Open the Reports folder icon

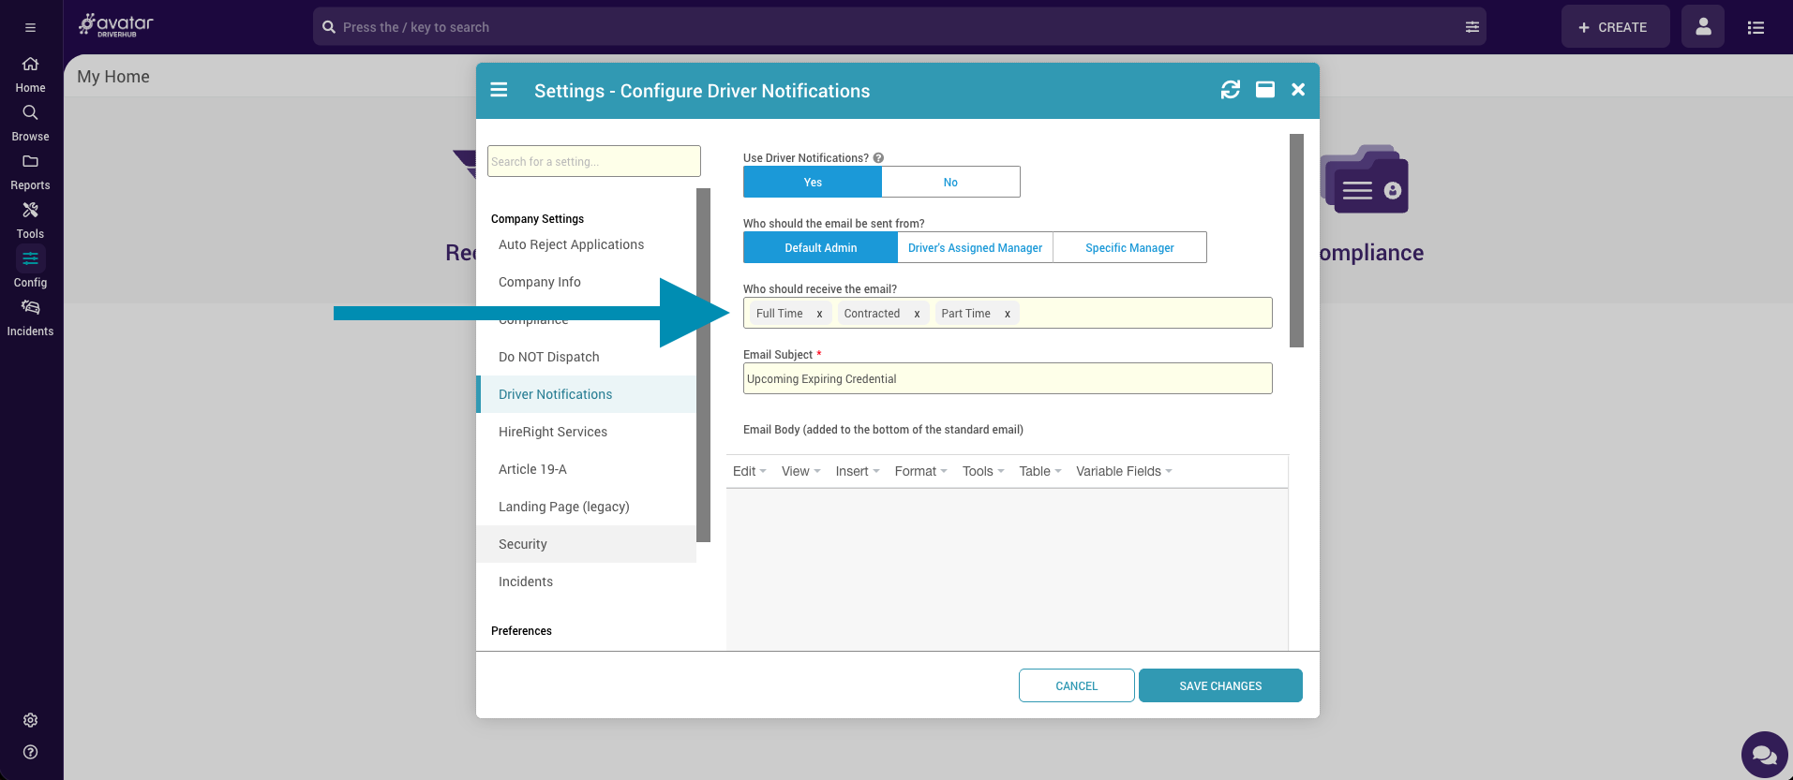point(30,162)
